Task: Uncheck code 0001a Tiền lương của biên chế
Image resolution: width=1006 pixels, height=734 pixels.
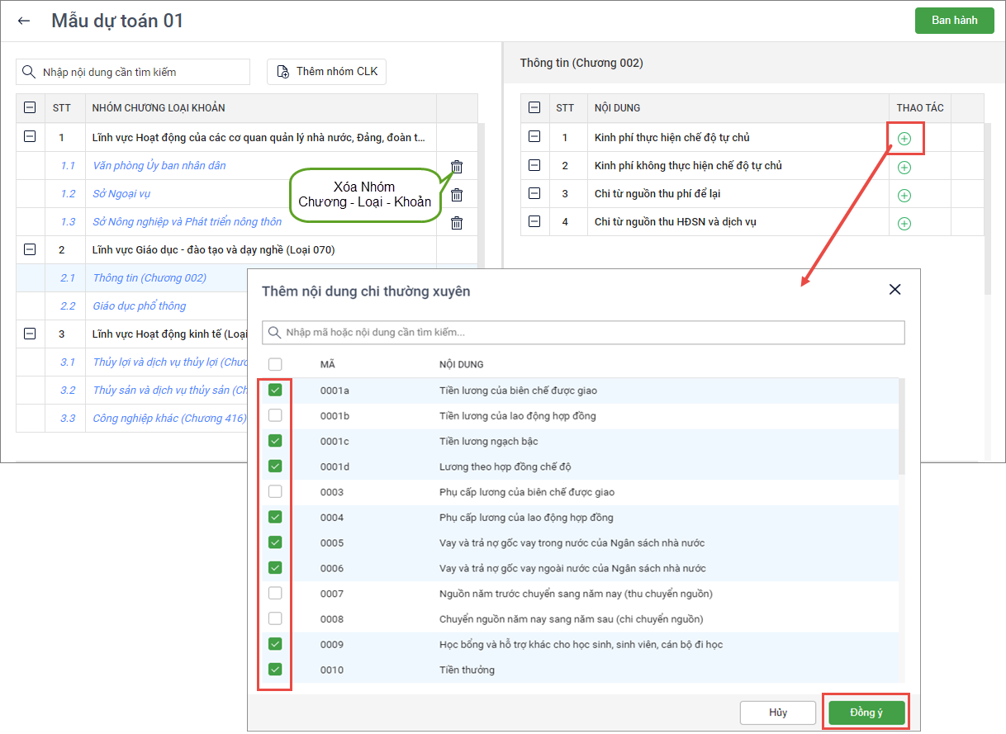Action: (275, 391)
